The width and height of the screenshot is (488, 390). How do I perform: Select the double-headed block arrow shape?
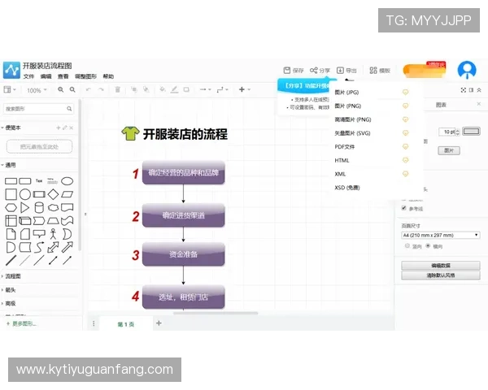tap(53, 247)
